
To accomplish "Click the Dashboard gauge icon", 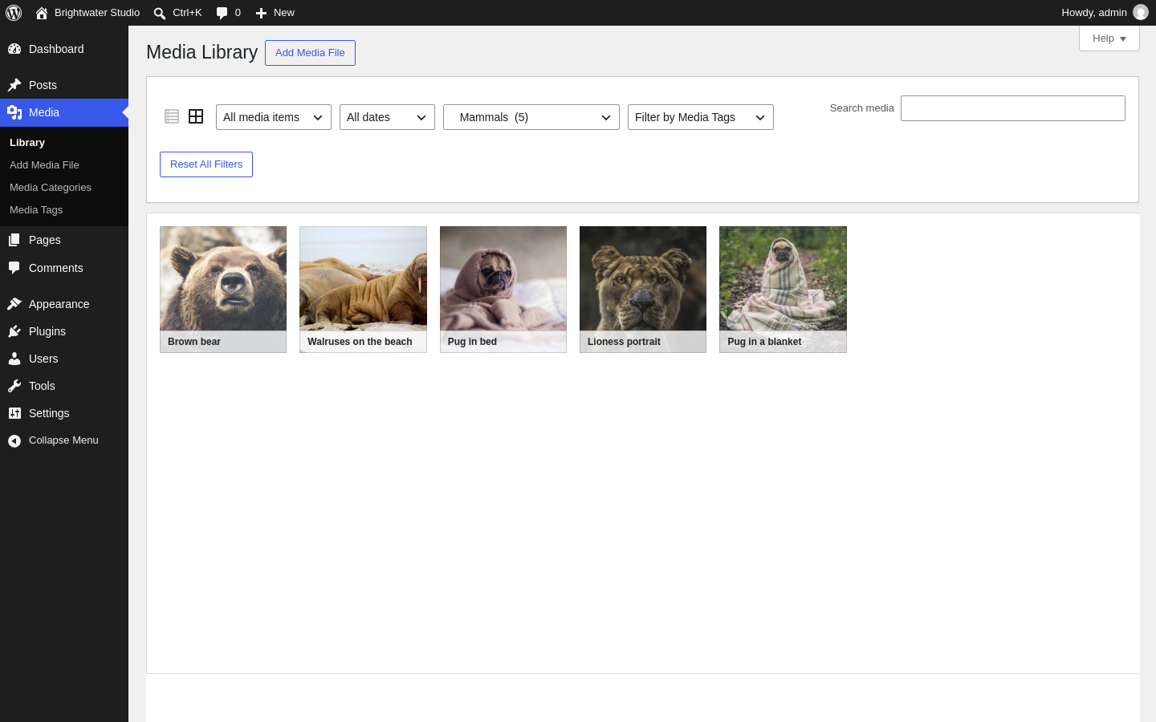I will pyautogui.click(x=14, y=49).
